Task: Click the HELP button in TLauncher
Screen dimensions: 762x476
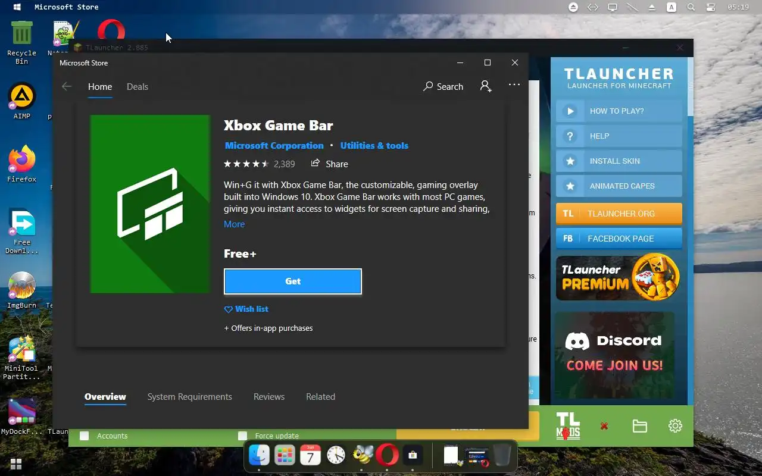Action: [x=619, y=136]
